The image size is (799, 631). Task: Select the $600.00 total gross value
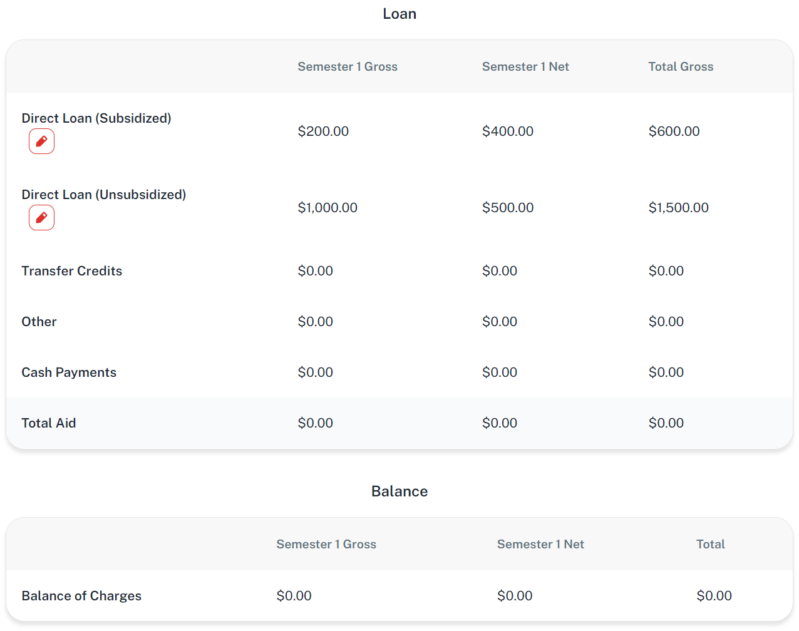click(674, 131)
